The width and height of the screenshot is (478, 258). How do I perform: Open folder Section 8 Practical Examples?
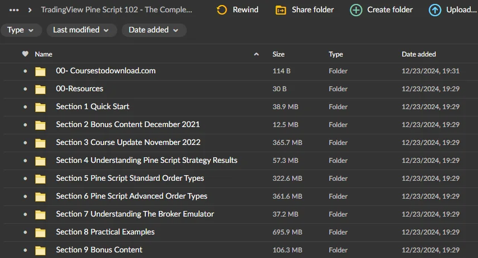[105, 232]
